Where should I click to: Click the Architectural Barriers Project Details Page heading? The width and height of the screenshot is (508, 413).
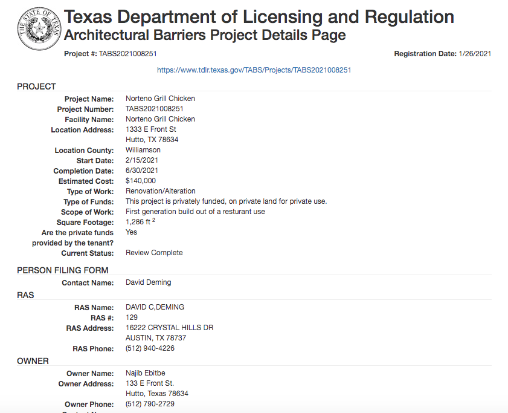coord(205,35)
